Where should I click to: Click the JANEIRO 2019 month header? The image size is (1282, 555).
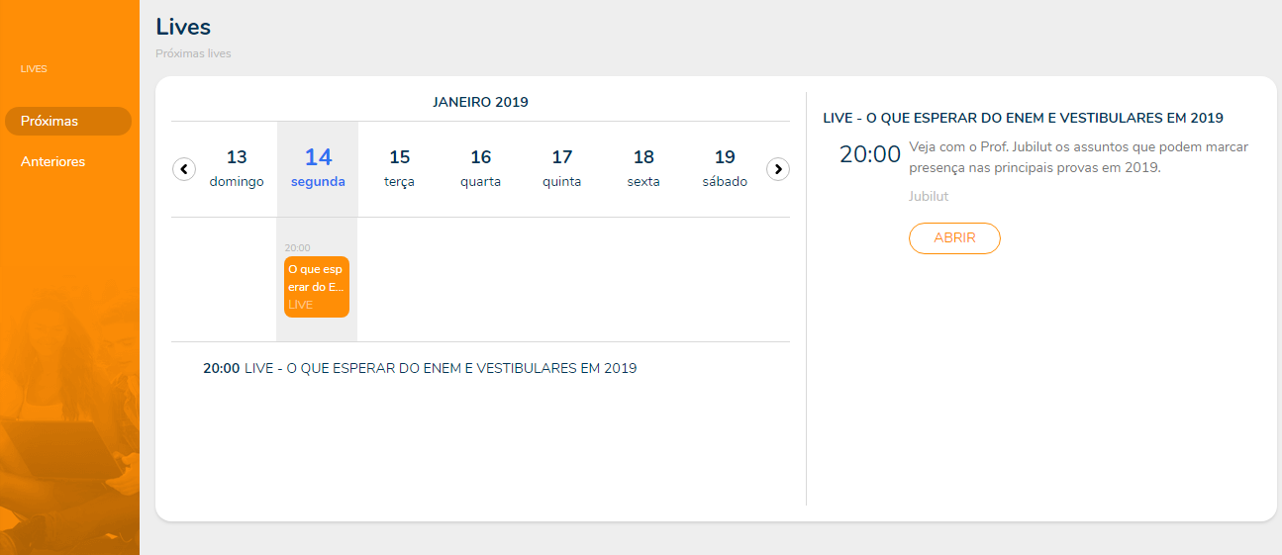click(480, 102)
